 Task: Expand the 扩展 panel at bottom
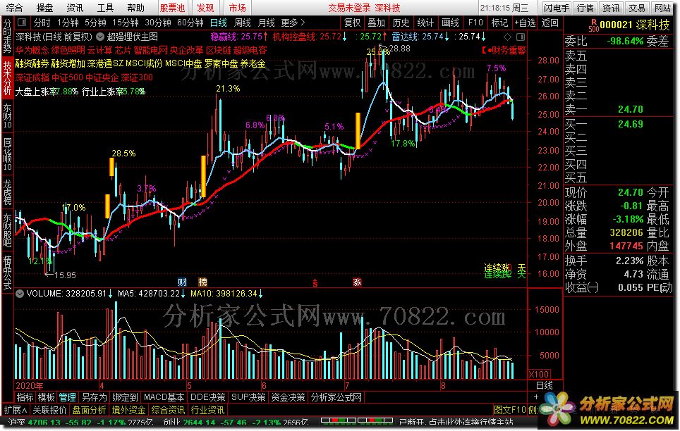point(16,410)
